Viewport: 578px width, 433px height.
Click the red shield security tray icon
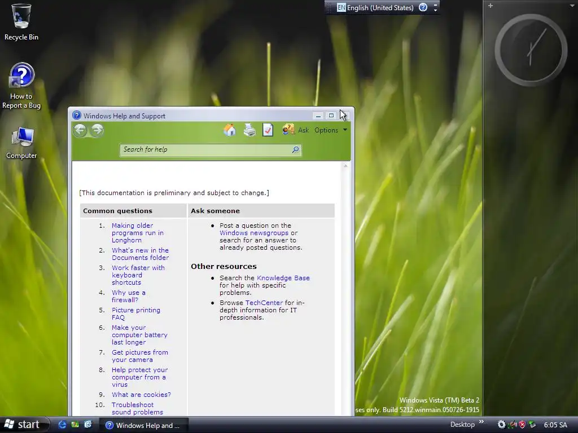(x=522, y=425)
